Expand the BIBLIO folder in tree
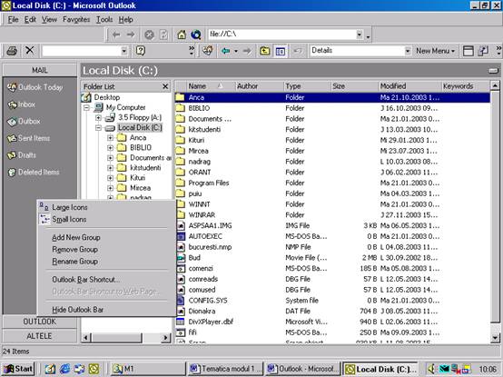 [110, 148]
